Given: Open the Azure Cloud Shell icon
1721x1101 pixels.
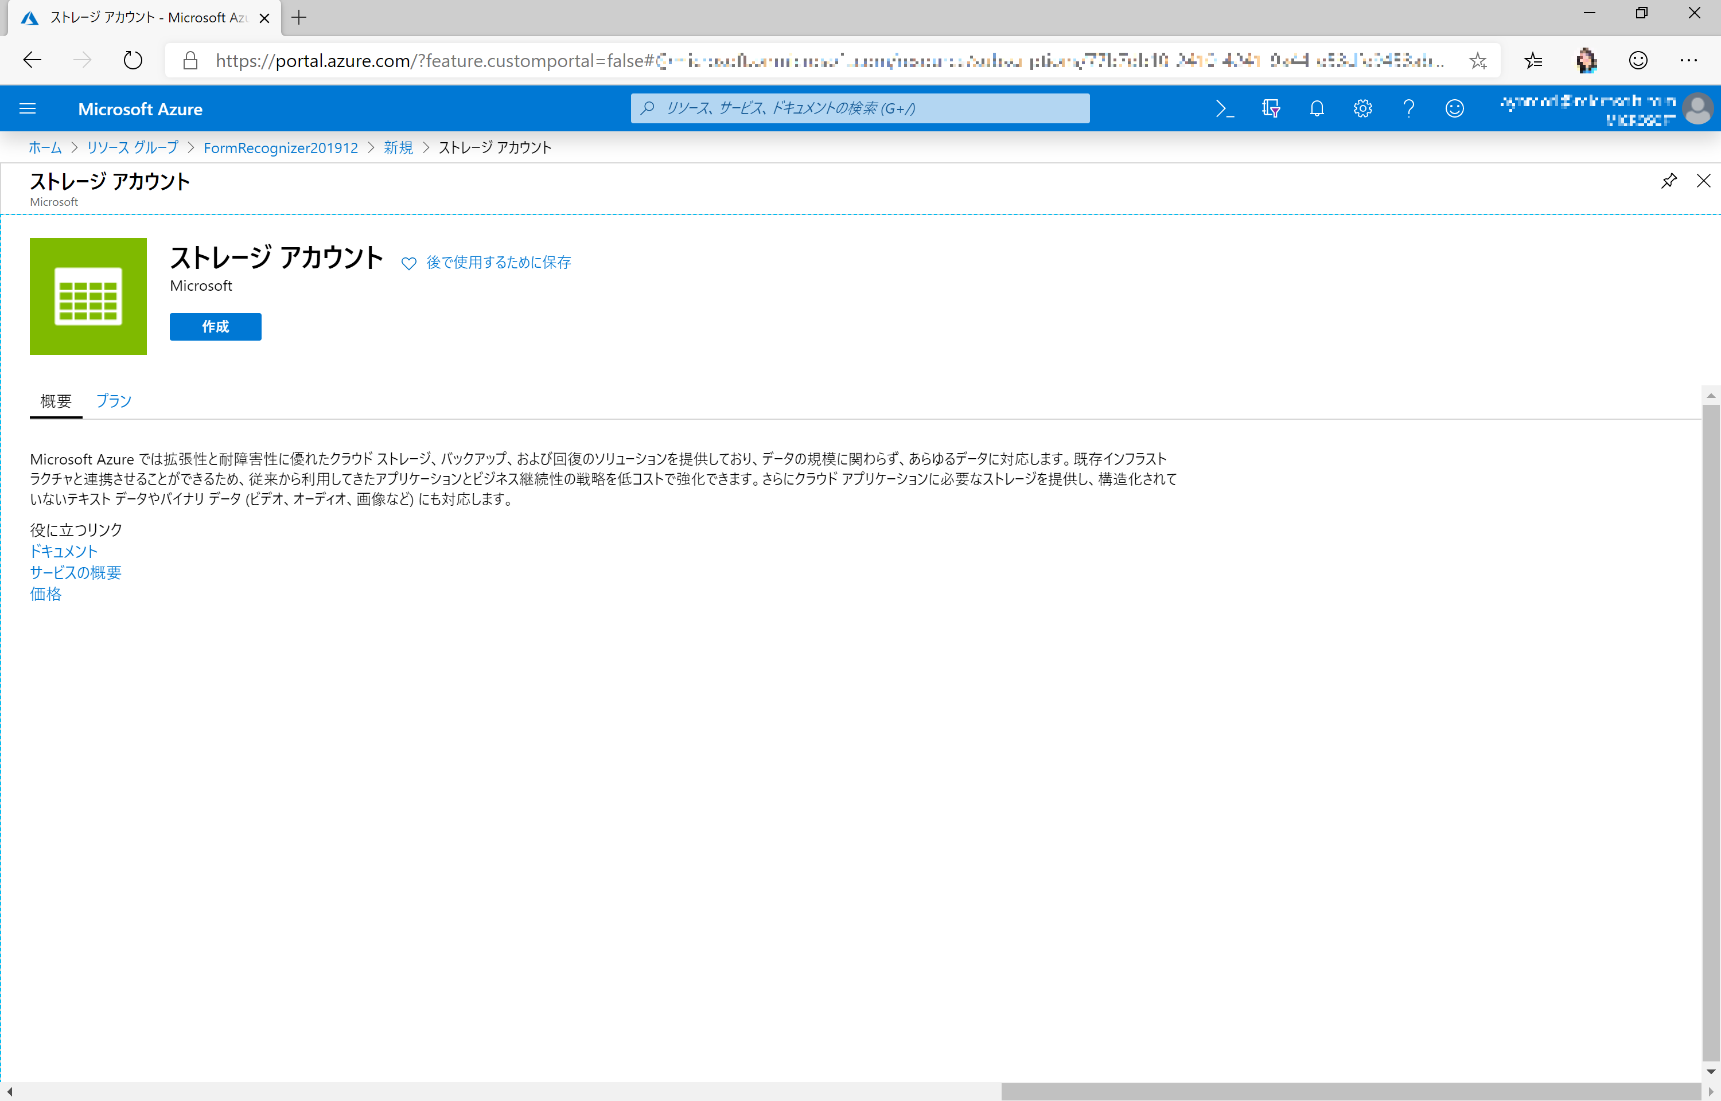Looking at the screenshot, I should tap(1224, 109).
